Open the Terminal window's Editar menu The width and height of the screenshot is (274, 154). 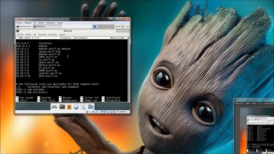point(28,35)
